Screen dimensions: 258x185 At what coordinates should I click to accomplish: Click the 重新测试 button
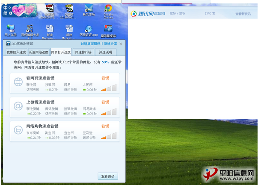(108, 176)
